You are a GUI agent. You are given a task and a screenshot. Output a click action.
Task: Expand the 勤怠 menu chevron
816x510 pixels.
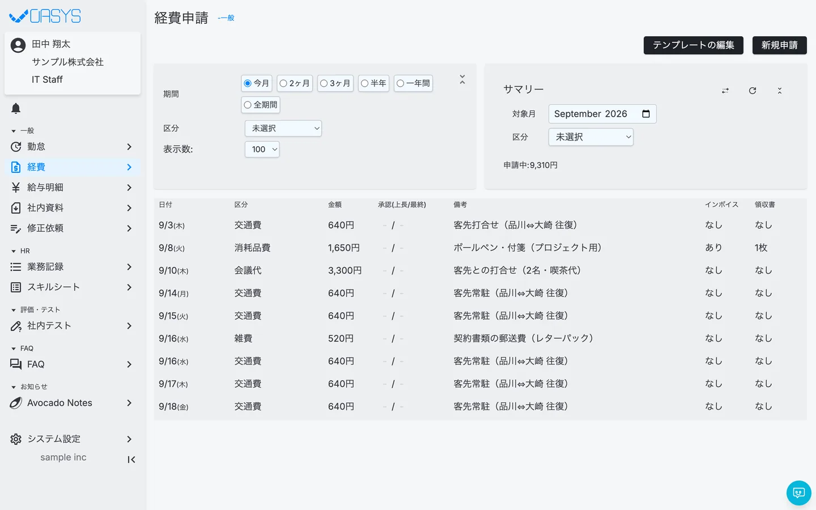point(129,147)
